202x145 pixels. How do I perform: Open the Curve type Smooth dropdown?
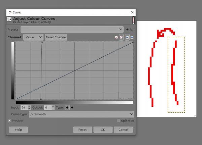81,114
